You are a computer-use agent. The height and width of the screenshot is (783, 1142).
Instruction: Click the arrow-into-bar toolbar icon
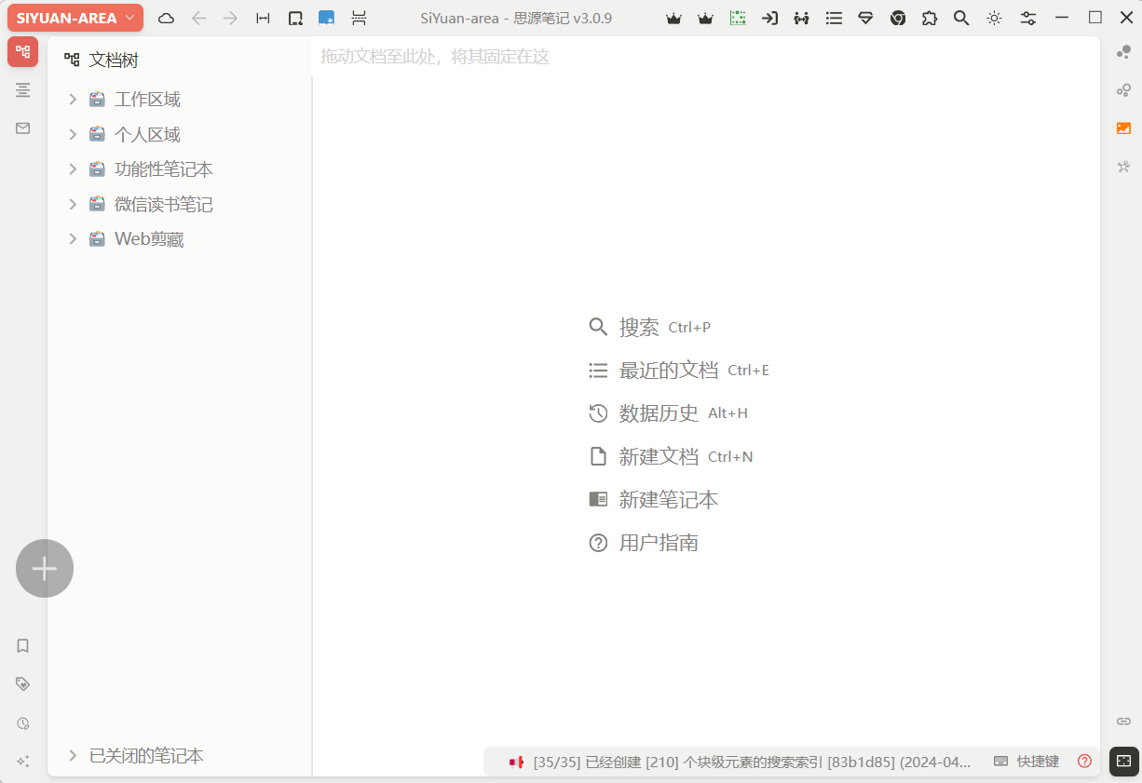click(769, 18)
